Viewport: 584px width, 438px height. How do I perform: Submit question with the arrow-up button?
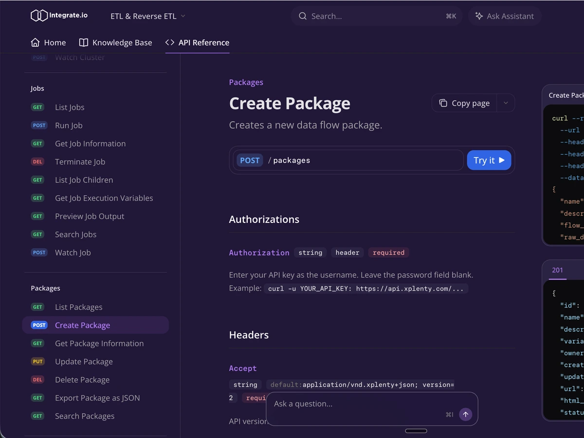(465, 414)
